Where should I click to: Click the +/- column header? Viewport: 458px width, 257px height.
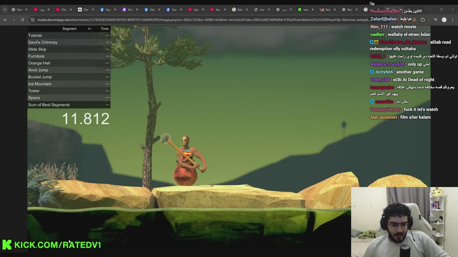click(x=89, y=29)
